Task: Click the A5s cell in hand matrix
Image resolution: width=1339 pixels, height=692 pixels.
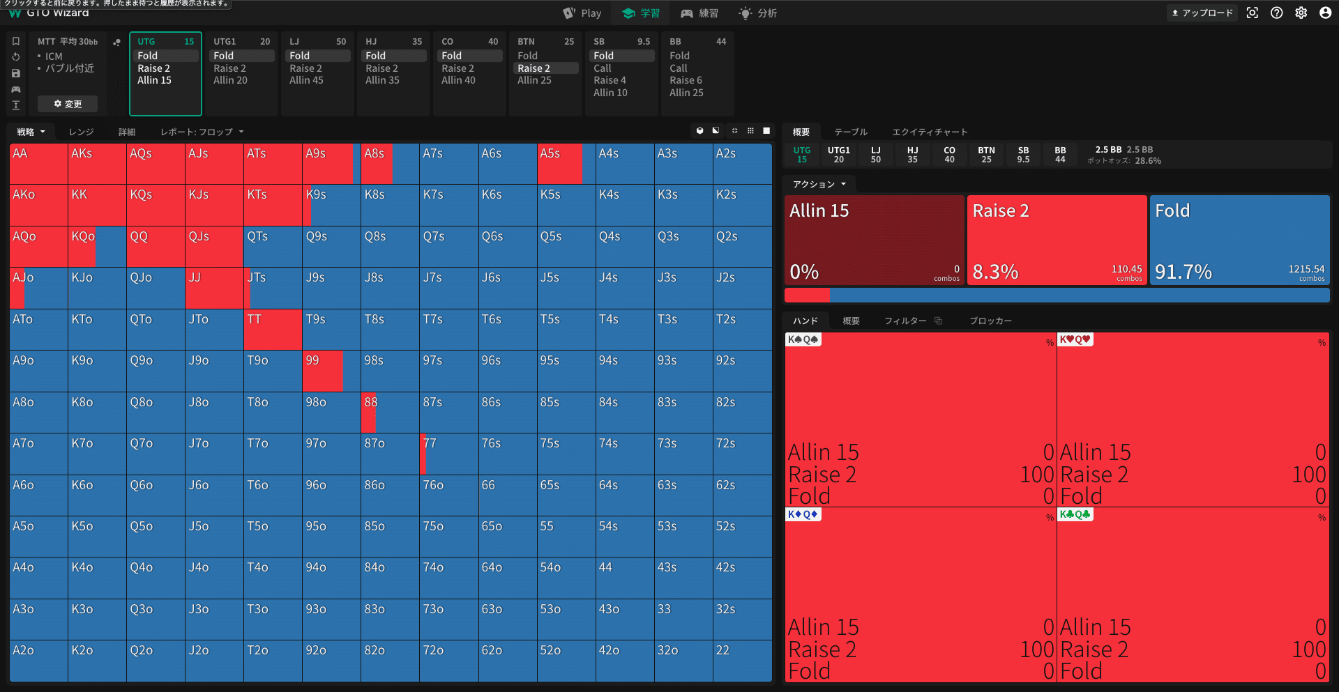Action: click(x=566, y=164)
